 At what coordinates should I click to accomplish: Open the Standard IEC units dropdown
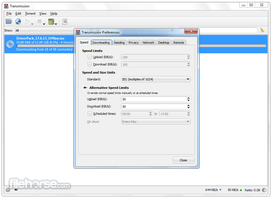click(x=156, y=79)
